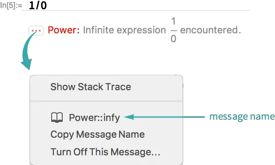Click the In[5]:= cell label

point(11,6)
